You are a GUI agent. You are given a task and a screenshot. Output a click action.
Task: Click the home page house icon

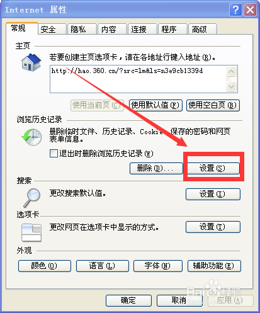pyautogui.click(x=31, y=62)
